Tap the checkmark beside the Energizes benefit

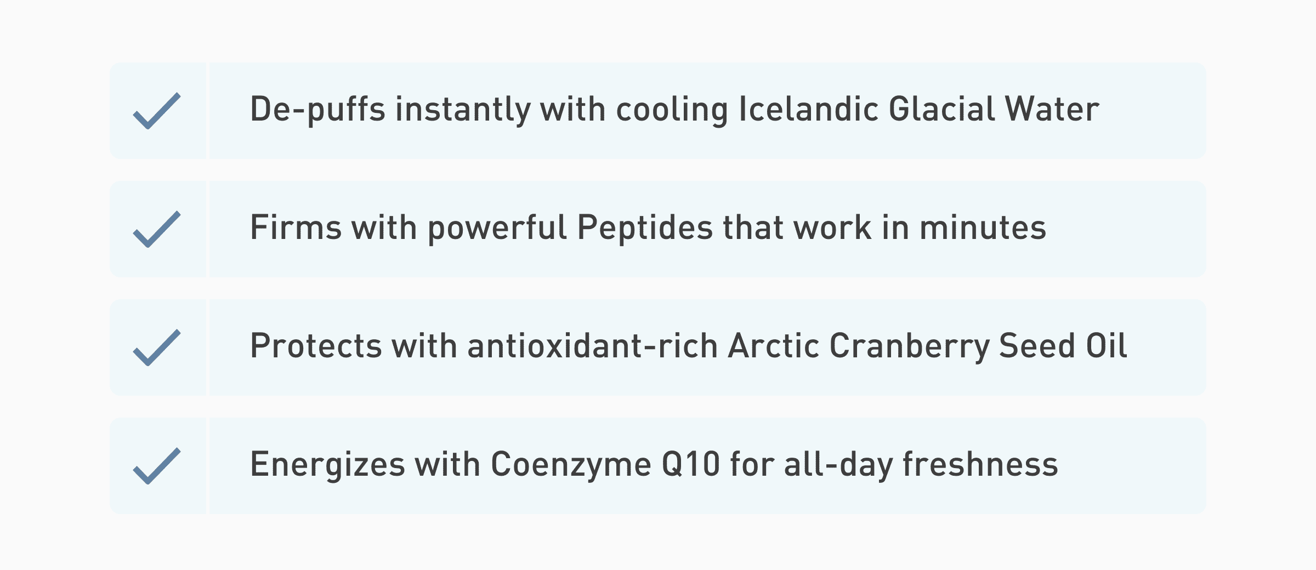[157, 466]
